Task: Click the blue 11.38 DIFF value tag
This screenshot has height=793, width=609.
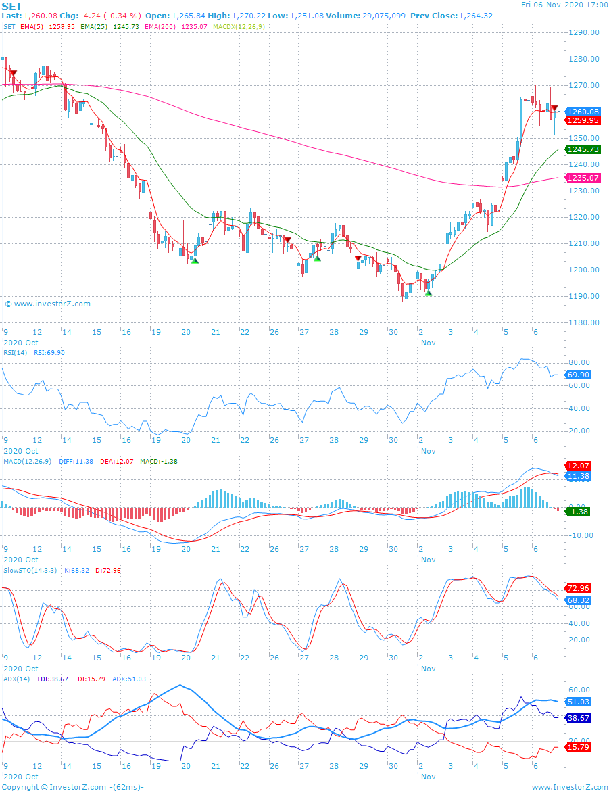Action: pos(578,476)
